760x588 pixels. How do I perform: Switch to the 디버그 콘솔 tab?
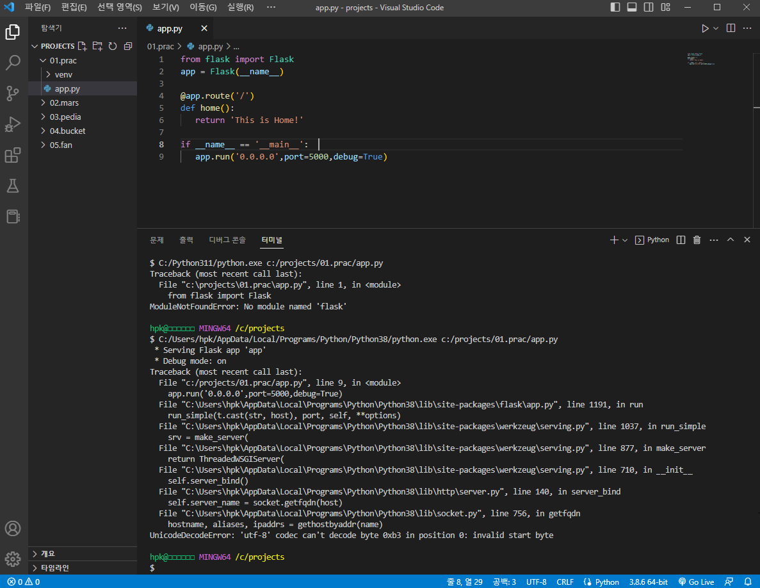pos(227,240)
